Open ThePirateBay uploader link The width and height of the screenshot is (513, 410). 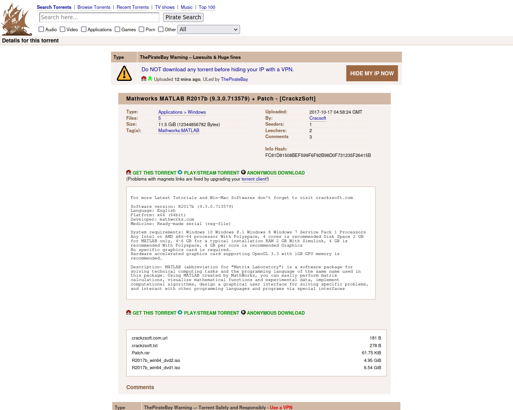click(x=234, y=79)
